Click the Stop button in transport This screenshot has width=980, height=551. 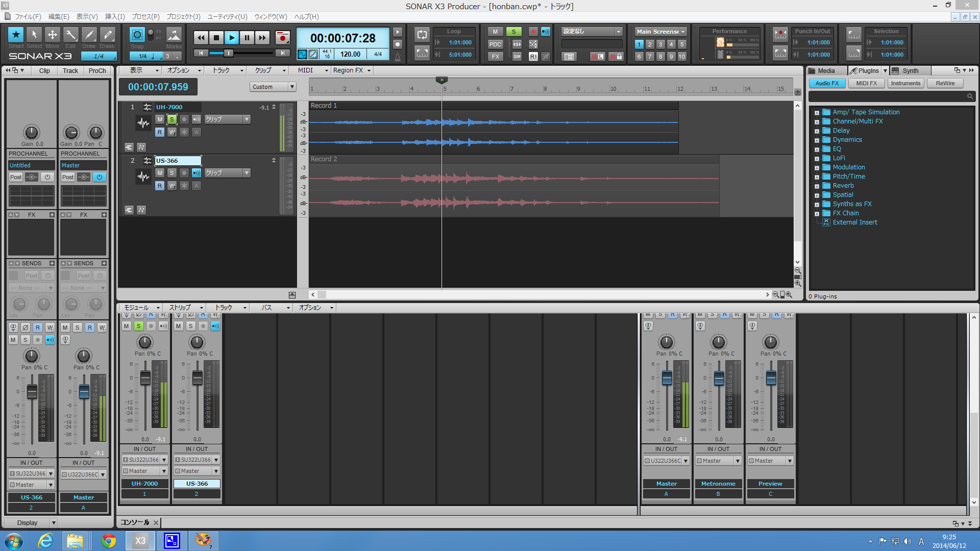(x=217, y=38)
